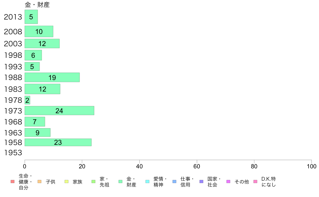Click the 金・財産 chart title

pos(37,5)
